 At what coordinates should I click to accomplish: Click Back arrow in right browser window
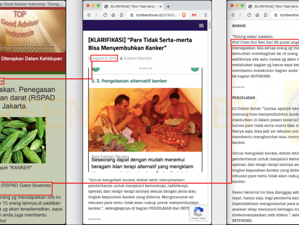point(233,15)
